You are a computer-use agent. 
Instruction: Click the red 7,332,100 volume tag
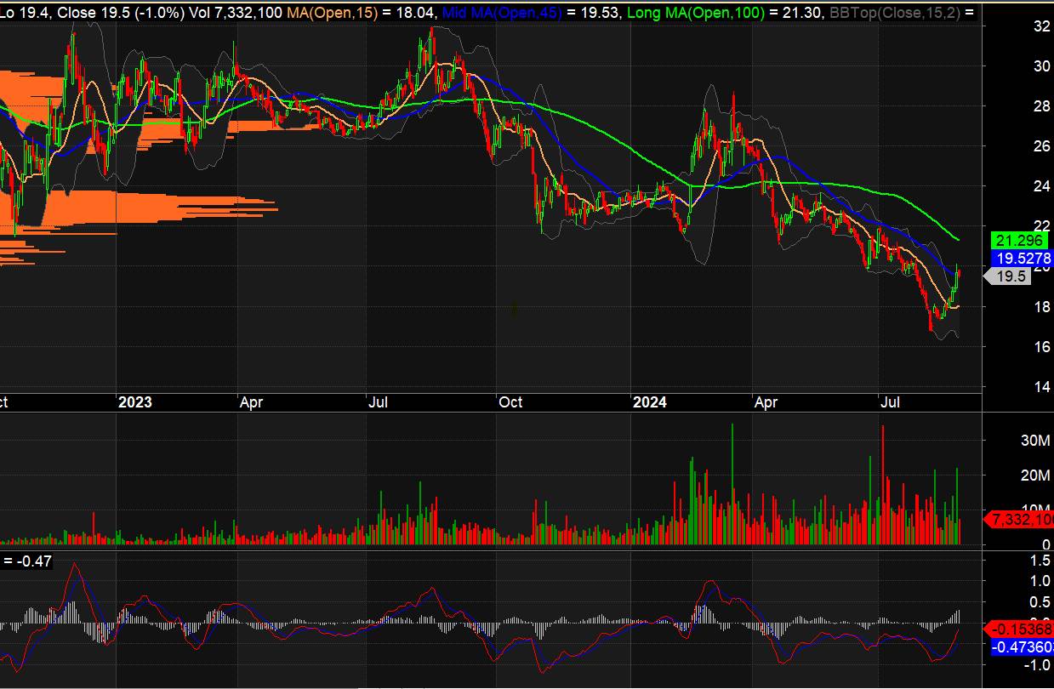click(x=1021, y=519)
